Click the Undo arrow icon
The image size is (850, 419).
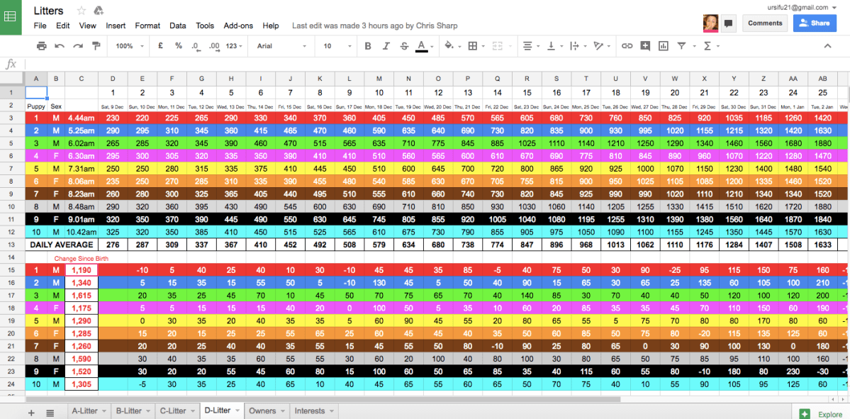click(x=60, y=46)
